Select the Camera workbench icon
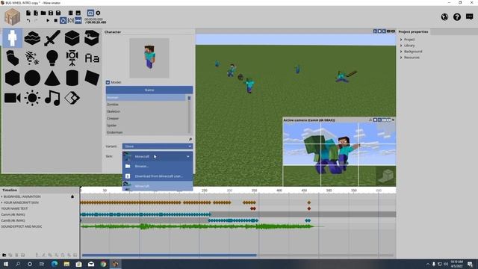 tap(12, 98)
